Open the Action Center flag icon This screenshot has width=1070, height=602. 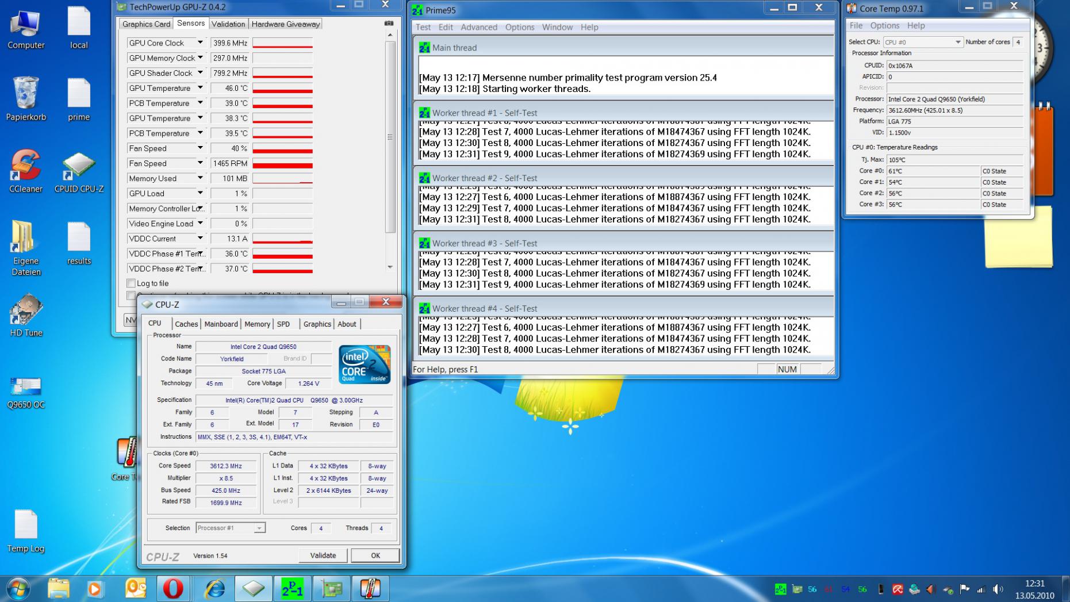point(965,589)
